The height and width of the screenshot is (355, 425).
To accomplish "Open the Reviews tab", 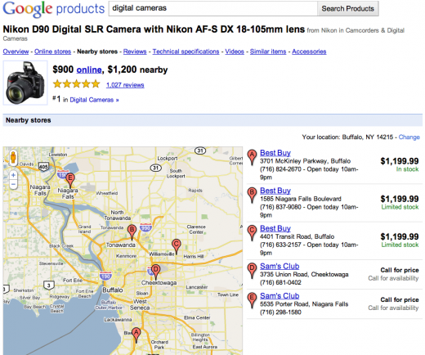I will [135, 52].
